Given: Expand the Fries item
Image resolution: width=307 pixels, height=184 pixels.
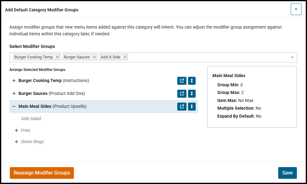Looking at the screenshot, I should tap(17, 131).
